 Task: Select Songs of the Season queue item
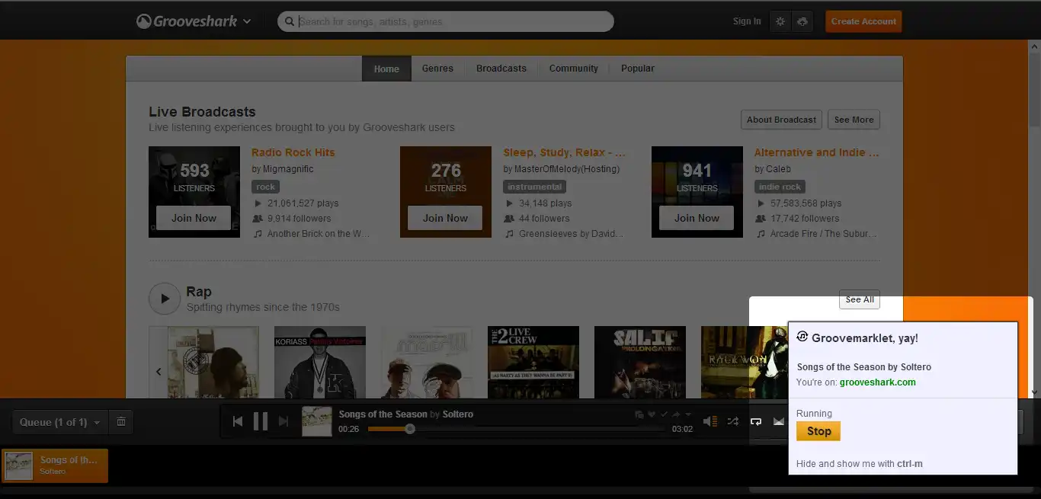tap(54, 465)
